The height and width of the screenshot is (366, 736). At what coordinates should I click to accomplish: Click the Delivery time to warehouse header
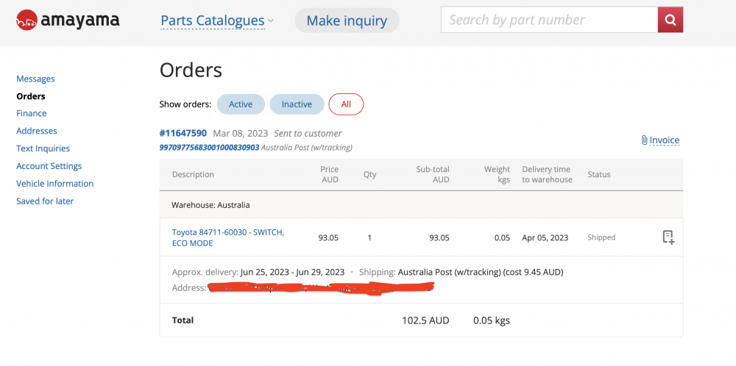(x=547, y=174)
